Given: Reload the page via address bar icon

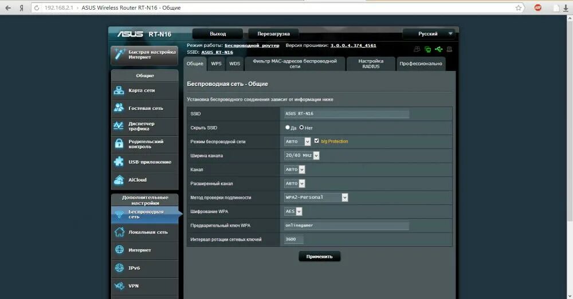Looking at the screenshot, I should 37,7.
